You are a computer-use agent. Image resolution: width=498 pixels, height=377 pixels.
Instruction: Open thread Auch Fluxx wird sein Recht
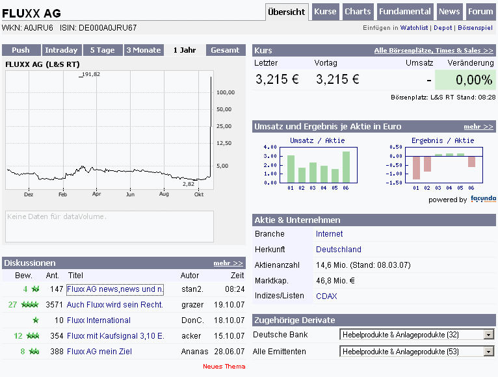click(114, 305)
